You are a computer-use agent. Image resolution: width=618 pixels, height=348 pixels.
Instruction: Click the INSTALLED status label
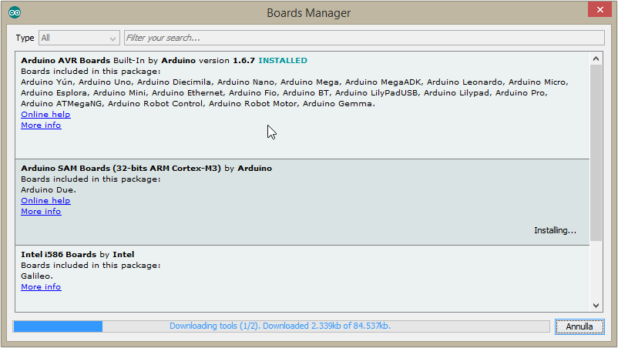click(283, 61)
